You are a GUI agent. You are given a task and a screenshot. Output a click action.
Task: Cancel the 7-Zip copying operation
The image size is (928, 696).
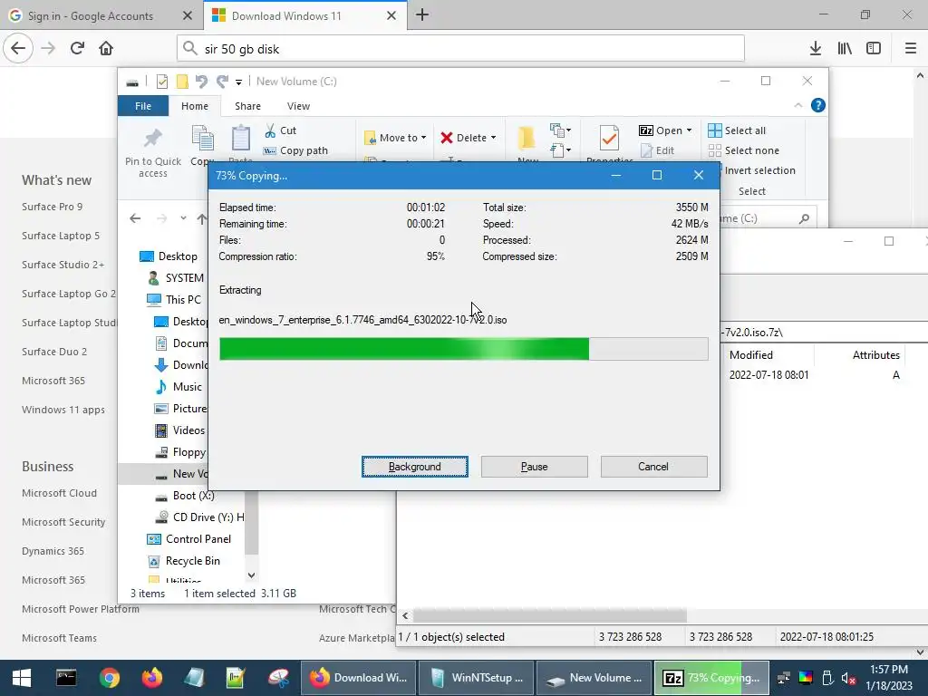653,467
